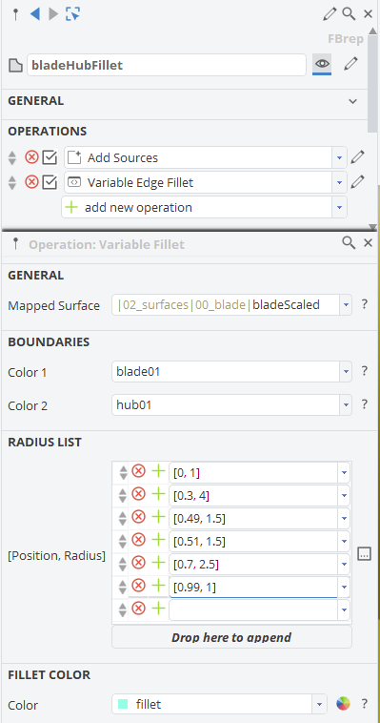
Task: Toggle visibility eye for bladeHubFillet
Action: pos(322,64)
